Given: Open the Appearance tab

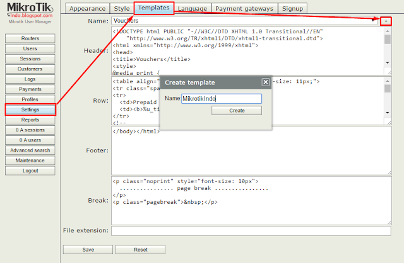Looking at the screenshot, I should coord(87,8).
